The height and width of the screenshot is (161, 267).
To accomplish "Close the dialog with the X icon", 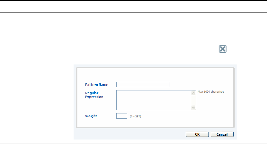I will pyautogui.click(x=223, y=49).
